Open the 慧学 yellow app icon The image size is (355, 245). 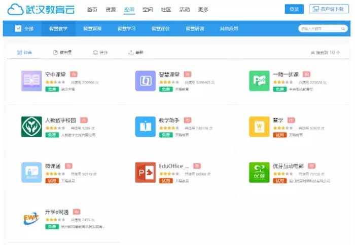point(259,127)
